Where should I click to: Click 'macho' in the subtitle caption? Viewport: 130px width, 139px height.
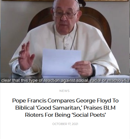tap(114, 80)
